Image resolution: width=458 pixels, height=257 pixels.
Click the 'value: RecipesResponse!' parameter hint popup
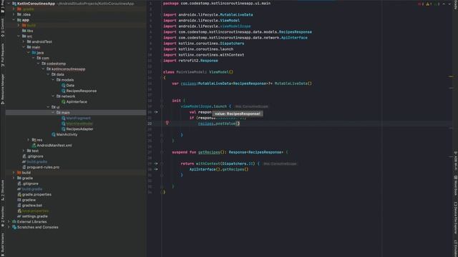(x=238, y=114)
